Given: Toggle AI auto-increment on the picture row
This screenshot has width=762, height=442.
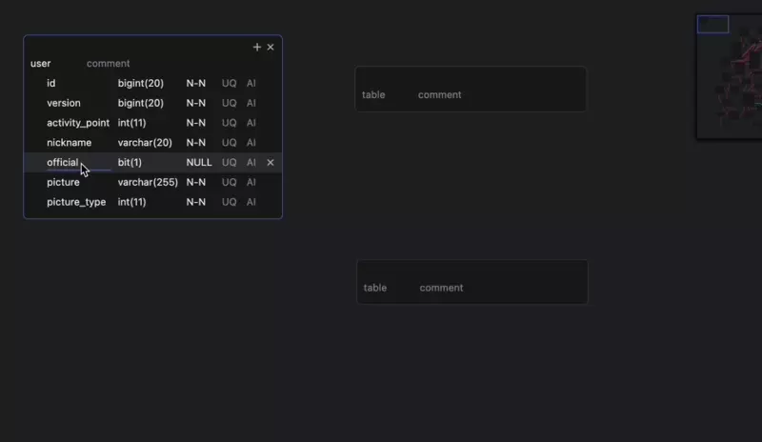Looking at the screenshot, I should (x=251, y=182).
